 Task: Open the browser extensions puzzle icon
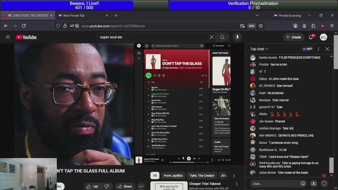click(x=313, y=26)
